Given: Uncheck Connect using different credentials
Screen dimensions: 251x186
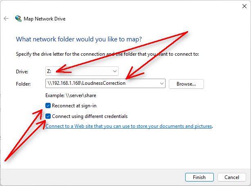Looking at the screenshot, I should [x=48, y=116].
